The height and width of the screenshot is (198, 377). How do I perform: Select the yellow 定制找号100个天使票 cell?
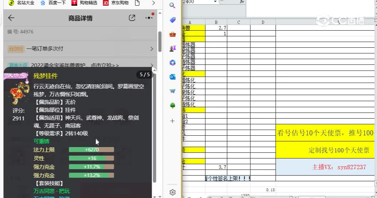[x=325, y=150]
